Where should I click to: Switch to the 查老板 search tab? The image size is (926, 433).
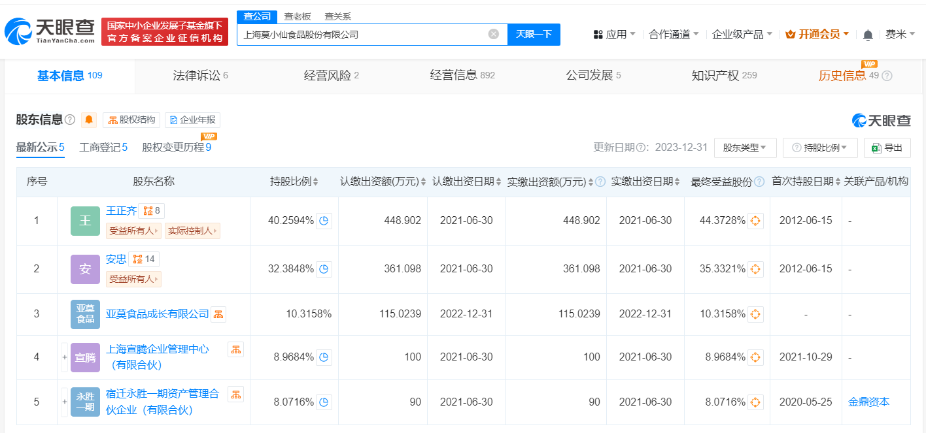[297, 16]
